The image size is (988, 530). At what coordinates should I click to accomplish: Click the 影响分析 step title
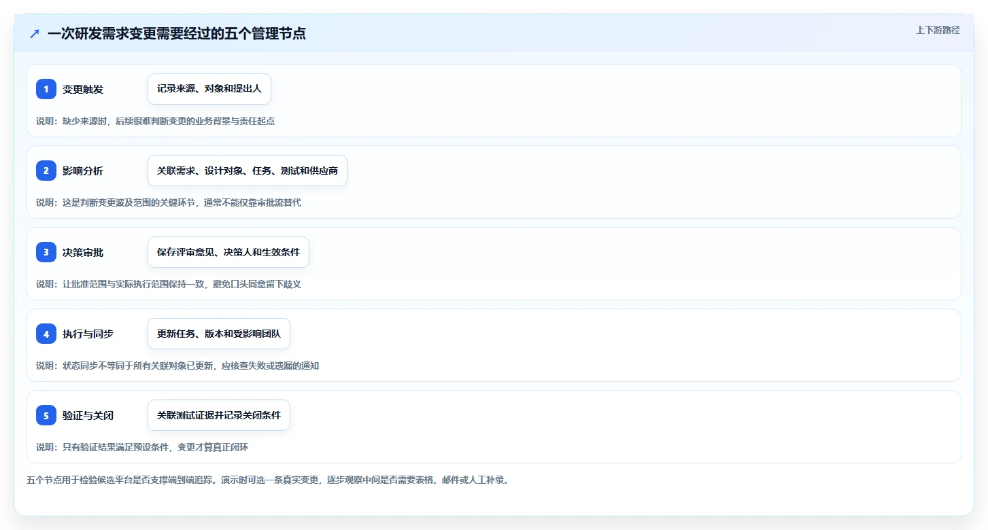[83, 171]
